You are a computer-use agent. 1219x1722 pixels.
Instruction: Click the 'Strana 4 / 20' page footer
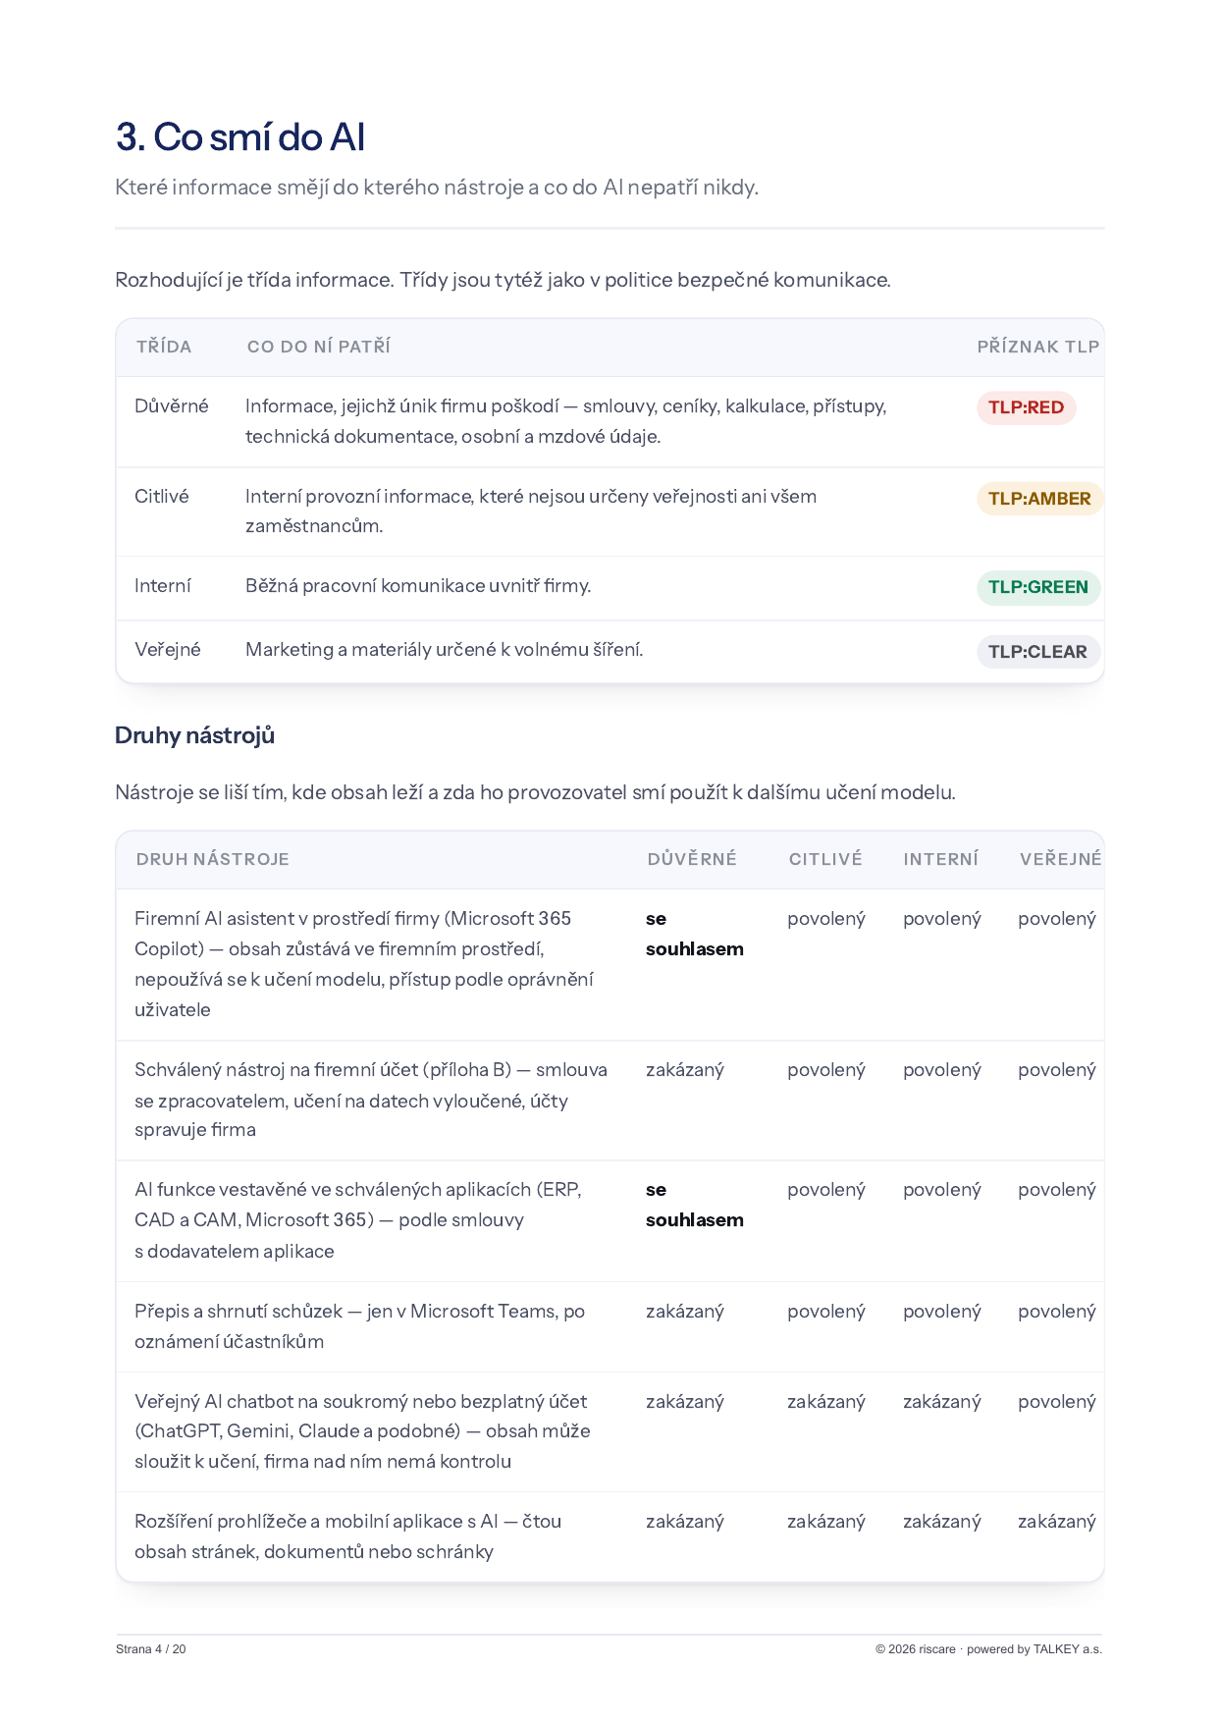[151, 1649]
